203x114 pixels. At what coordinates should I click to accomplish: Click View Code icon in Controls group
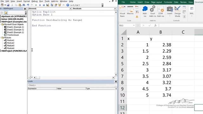click(184, 12)
